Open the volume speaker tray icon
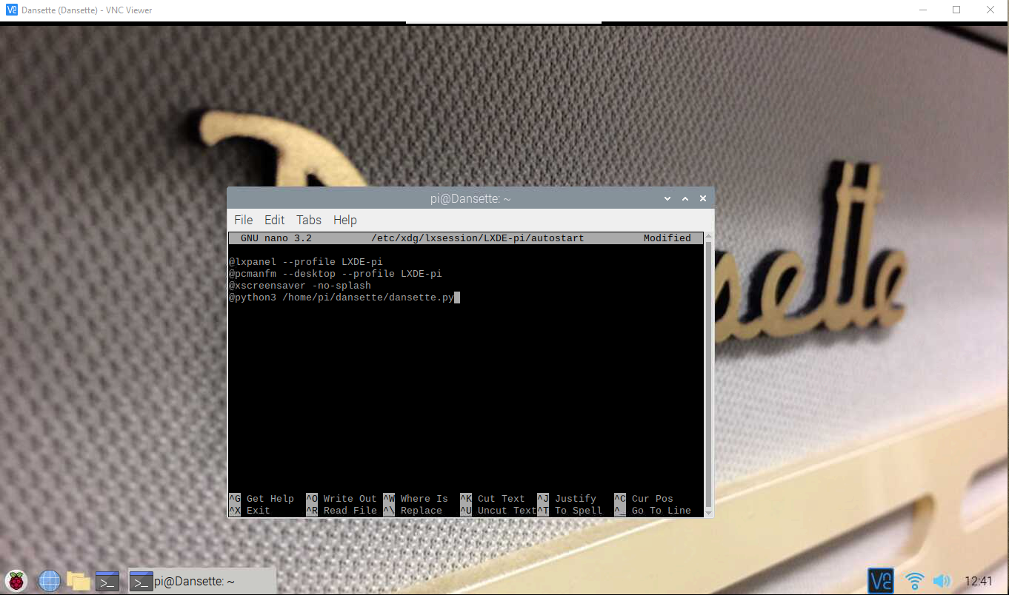 (x=942, y=581)
